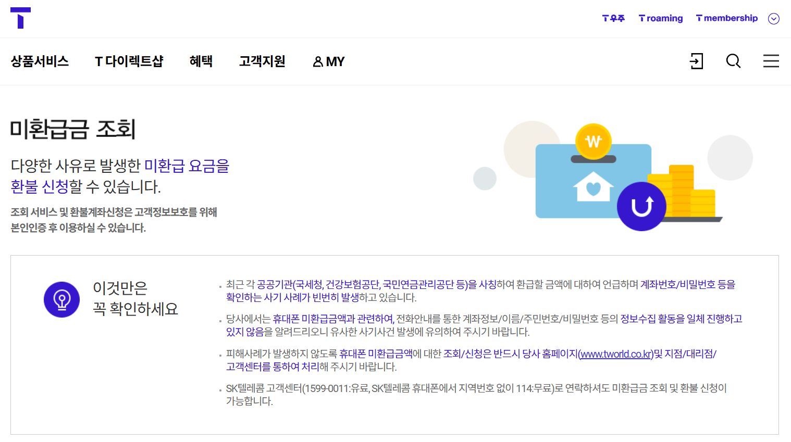Click the notice starting with 최근 각 공공기관

point(480,291)
